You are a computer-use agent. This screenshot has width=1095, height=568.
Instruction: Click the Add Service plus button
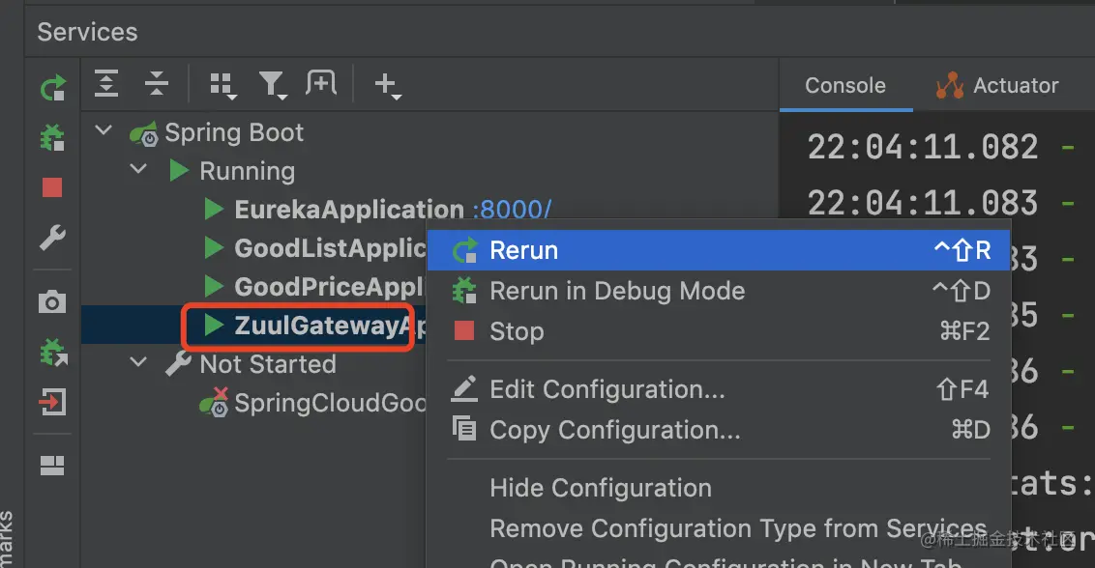tap(387, 86)
